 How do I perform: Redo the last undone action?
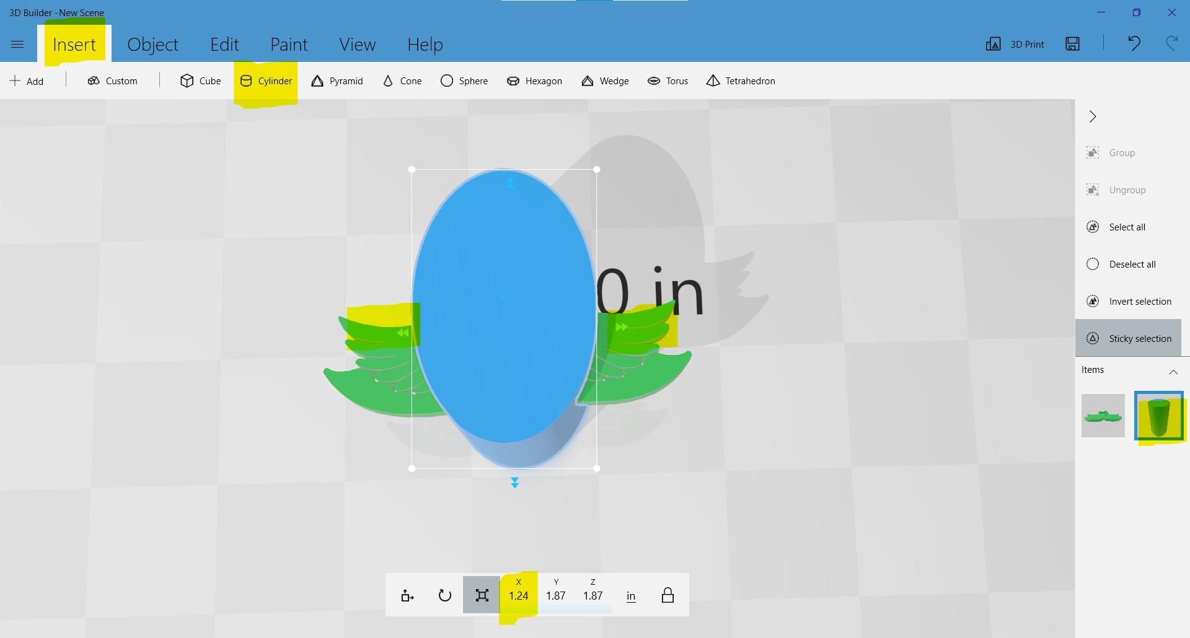point(1171,43)
